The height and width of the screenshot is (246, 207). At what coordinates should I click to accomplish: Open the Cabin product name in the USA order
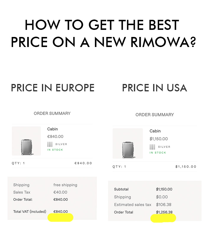(155, 131)
